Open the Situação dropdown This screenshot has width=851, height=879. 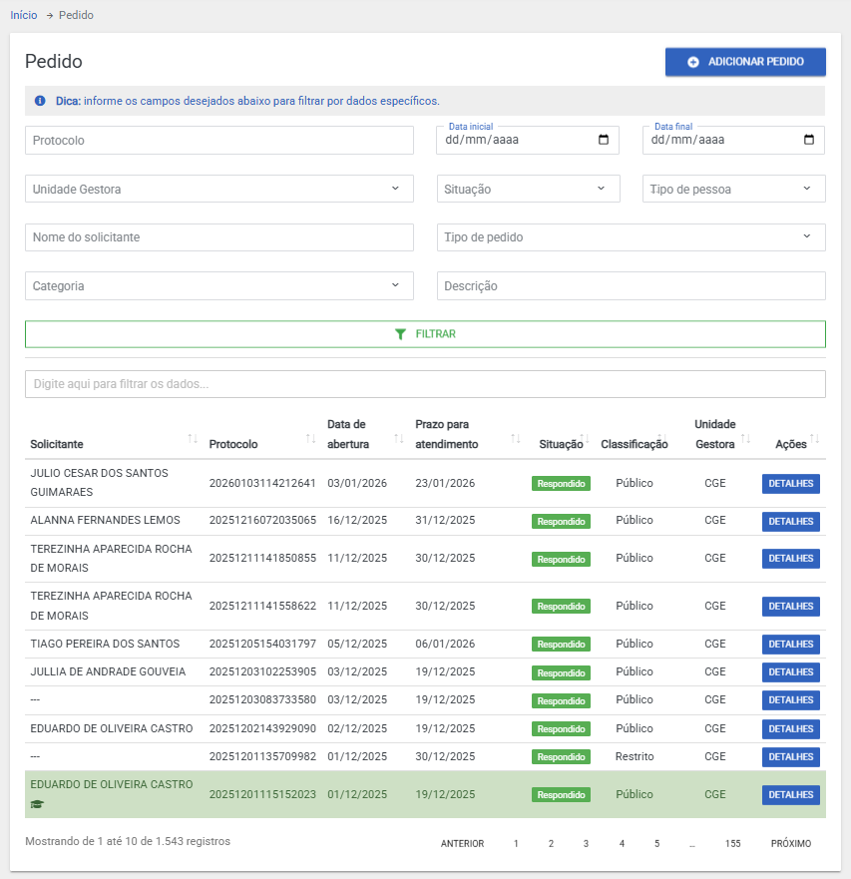click(601, 189)
